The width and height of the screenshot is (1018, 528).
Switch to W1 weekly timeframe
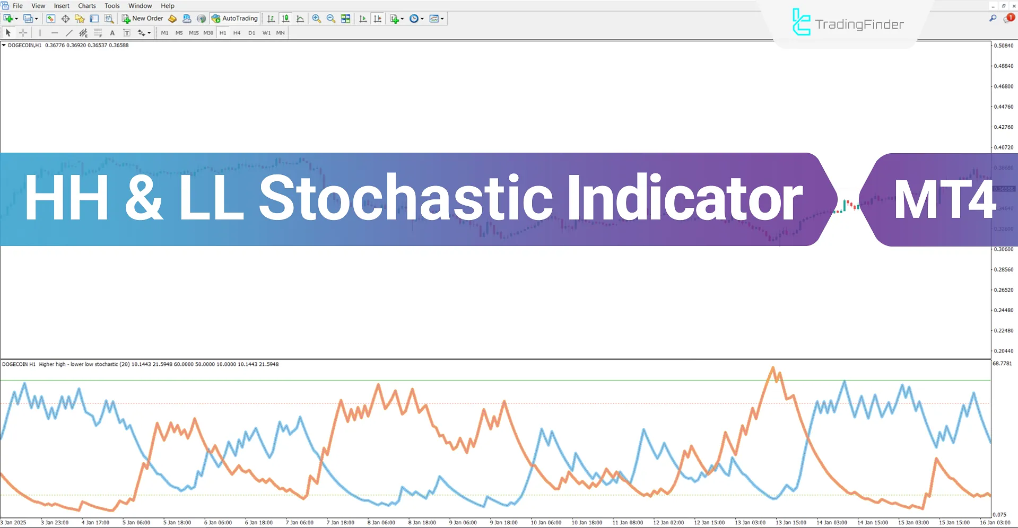[x=266, y=33]
